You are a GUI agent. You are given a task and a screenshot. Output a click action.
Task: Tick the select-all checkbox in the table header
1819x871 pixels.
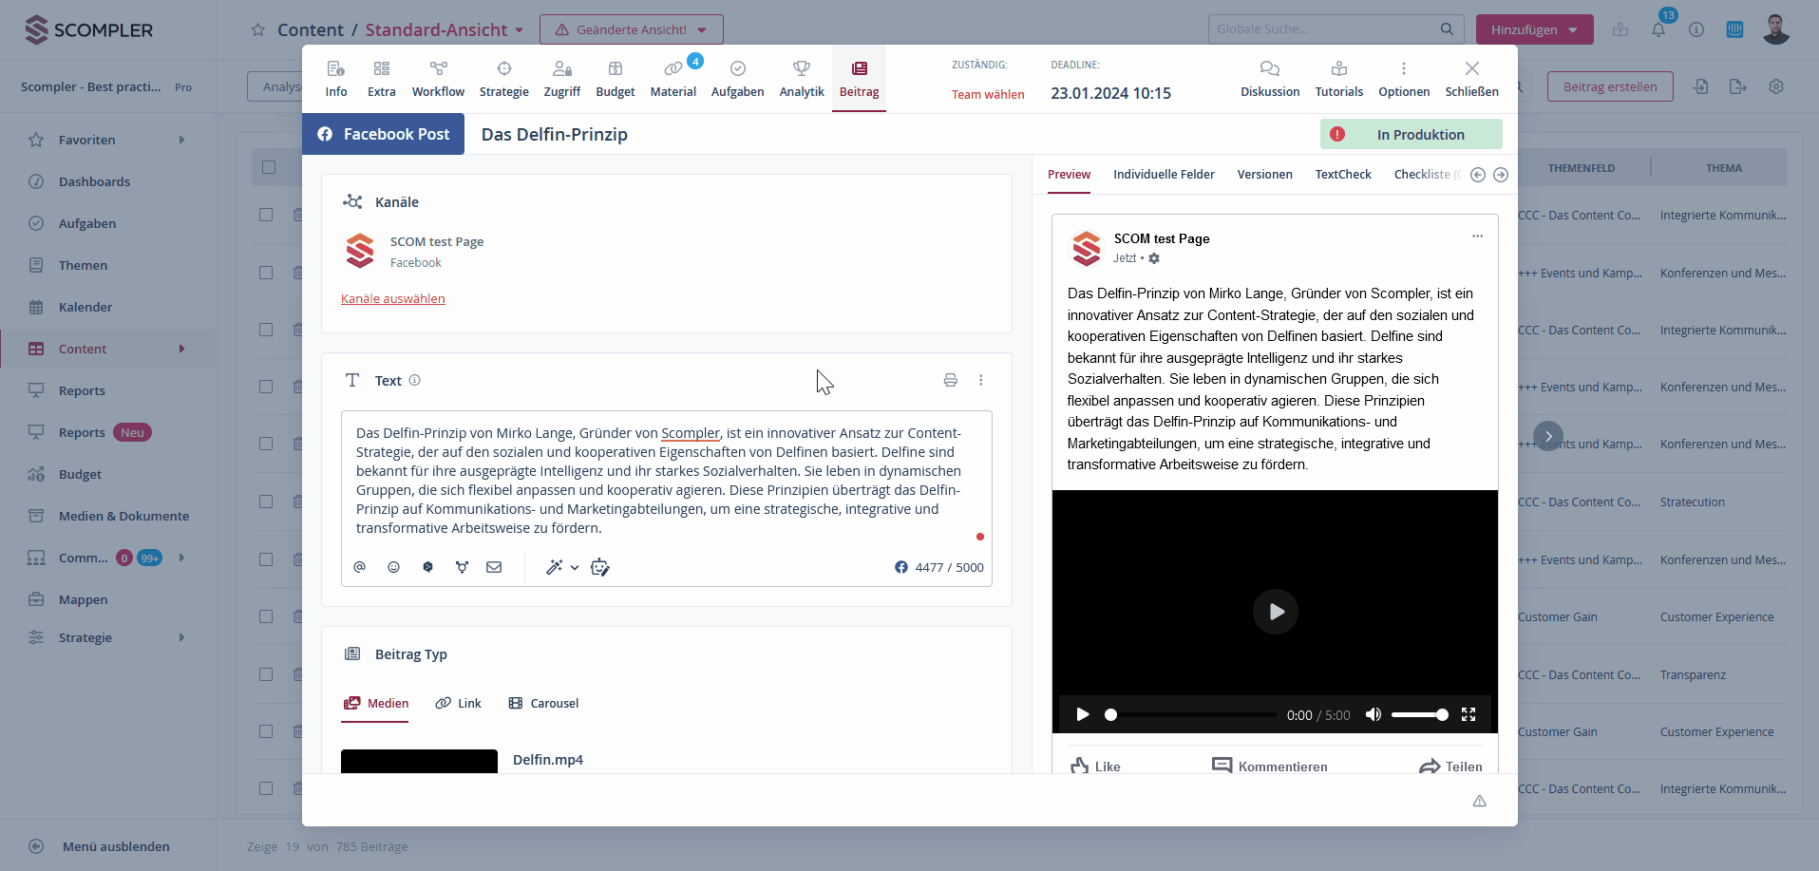[x=269, y=167]
